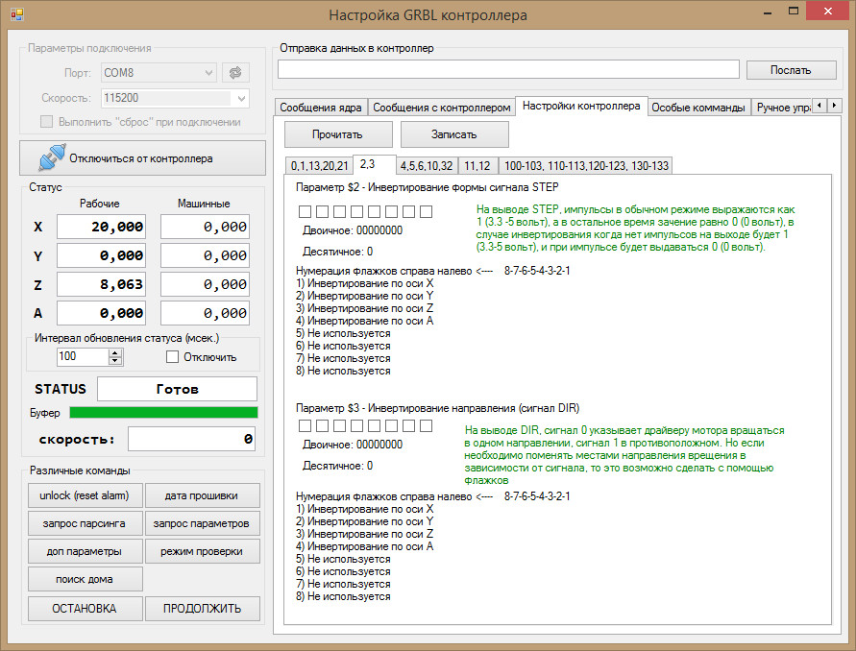Screen dimensions: 856x651
Task: Minimize the GRBL settings window
Action: [x=768, y=12]
